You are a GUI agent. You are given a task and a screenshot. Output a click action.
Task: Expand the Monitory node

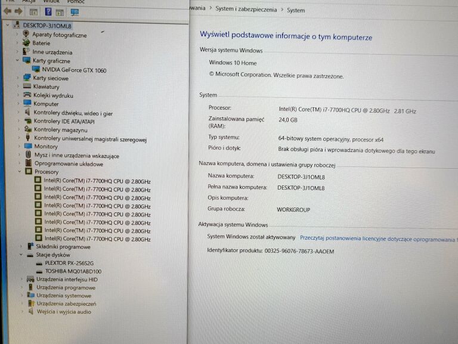pos(19,146)
